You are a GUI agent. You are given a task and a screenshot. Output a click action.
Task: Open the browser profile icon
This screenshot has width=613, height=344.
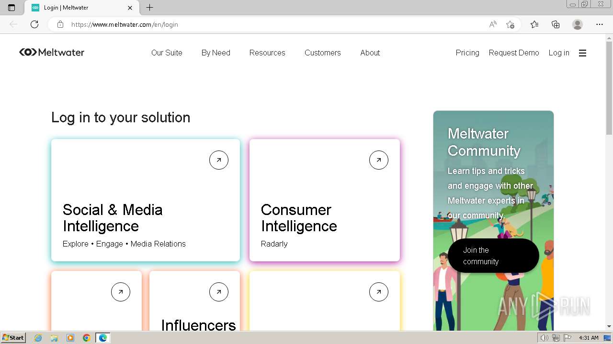tap(578, 24)
